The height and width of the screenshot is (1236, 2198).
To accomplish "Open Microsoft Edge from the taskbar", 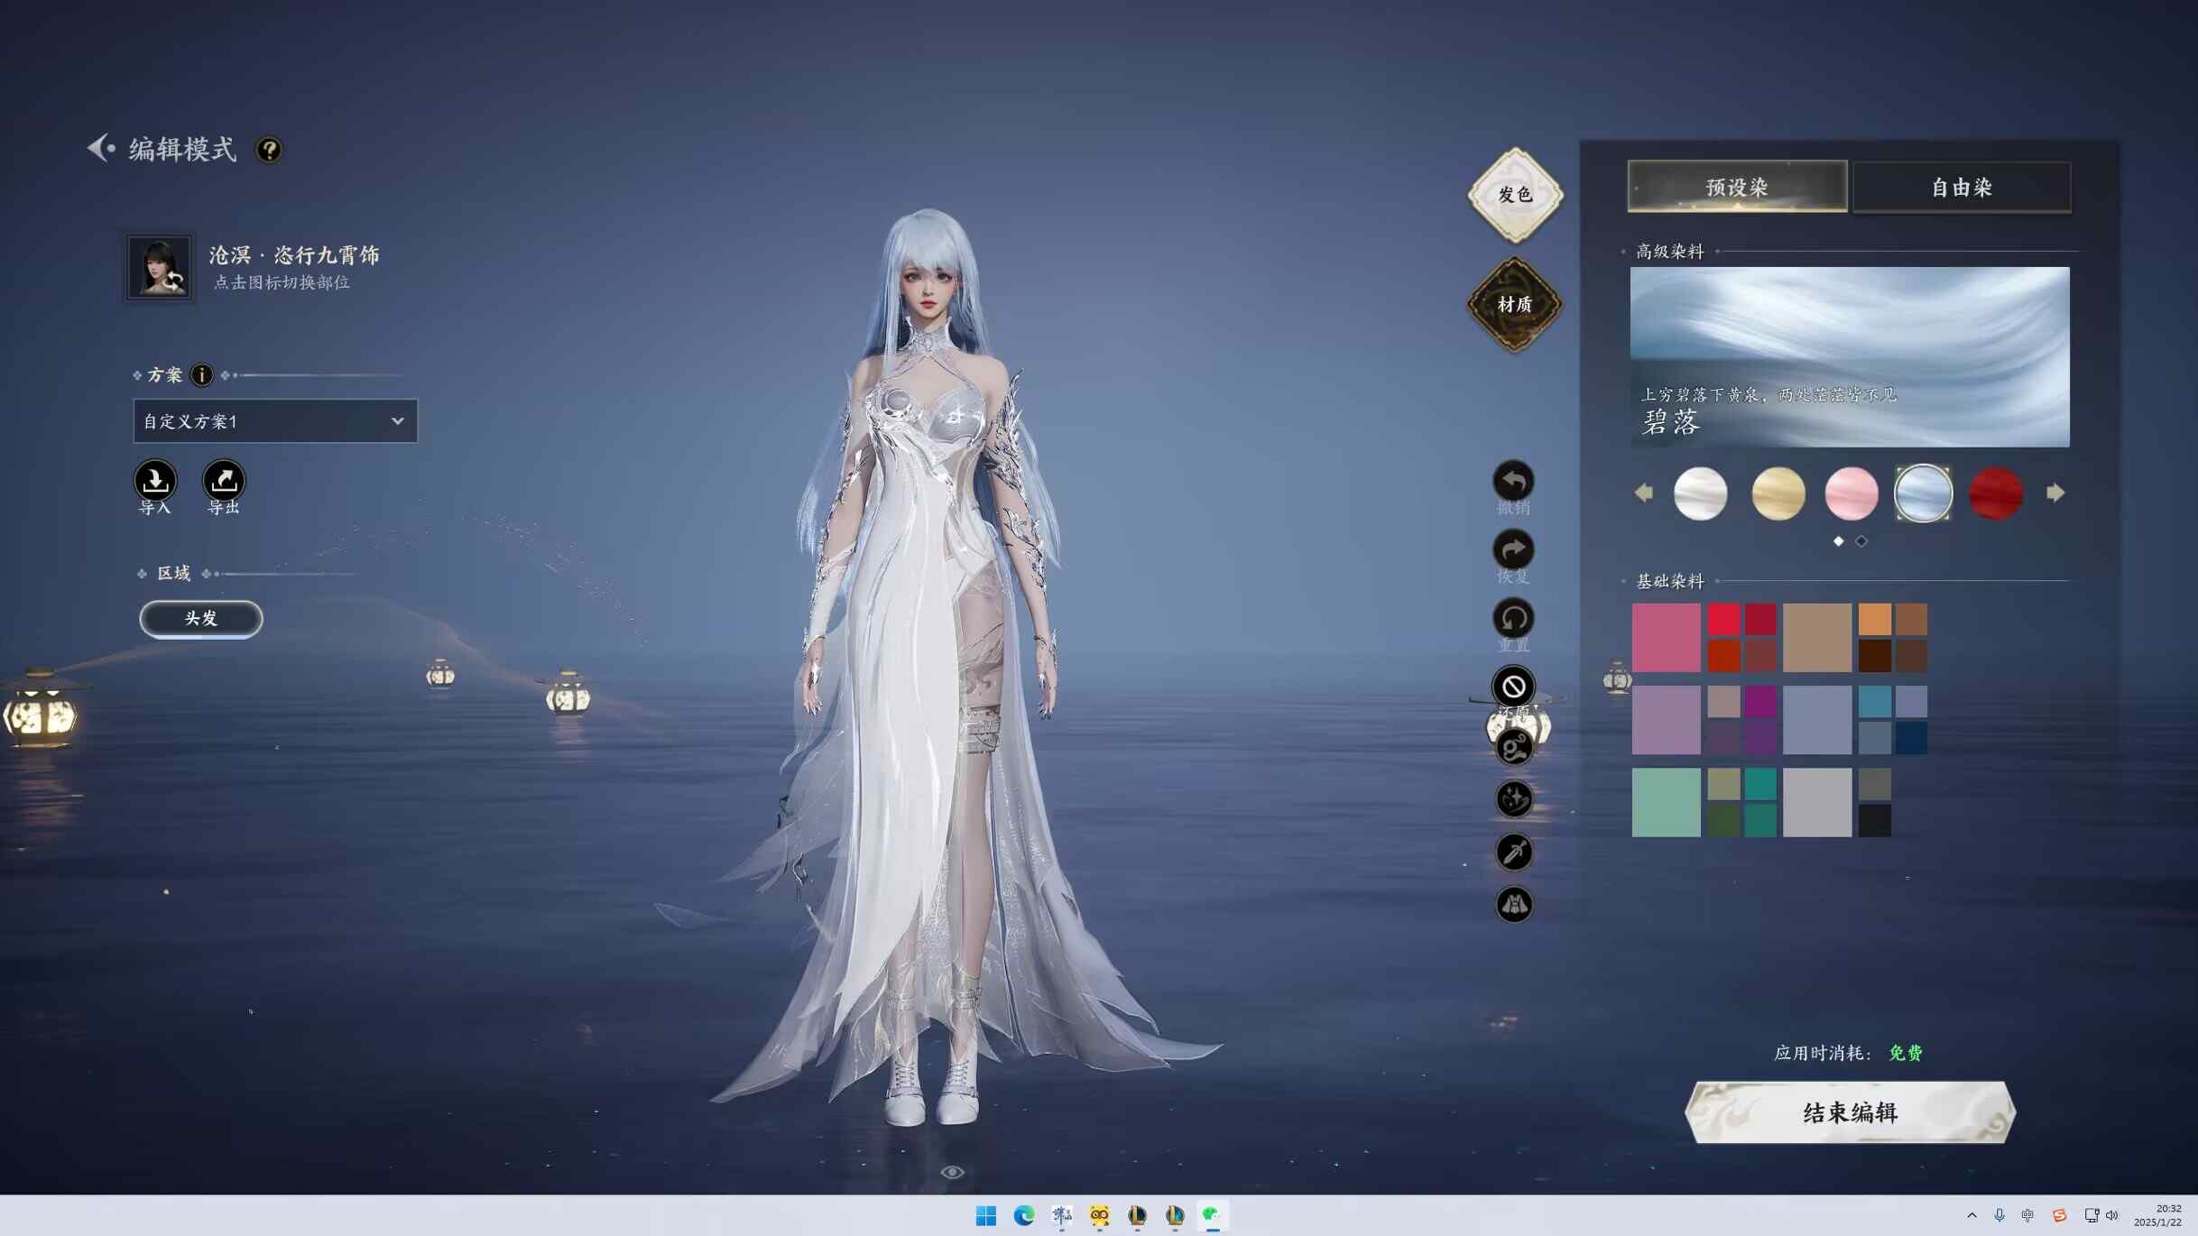I will coord(1024,1216).
